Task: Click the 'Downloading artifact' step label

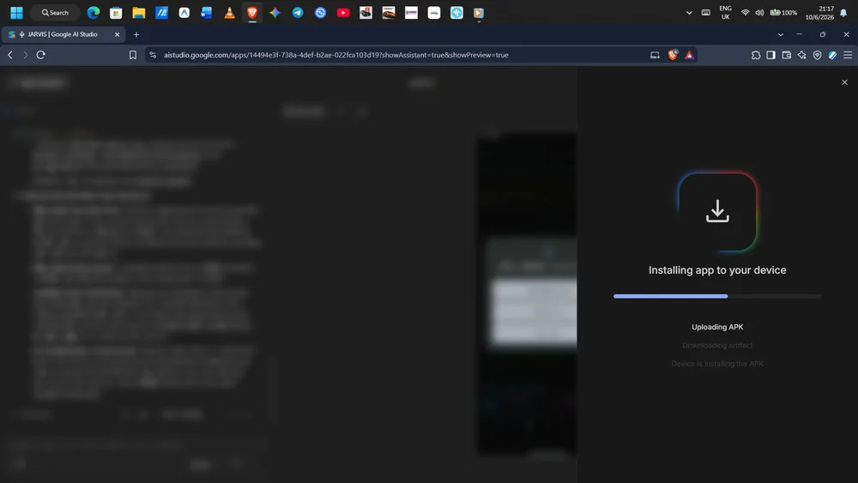Action: [x=717, y=345]
